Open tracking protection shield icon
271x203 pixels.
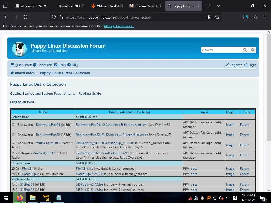point(54,17)
